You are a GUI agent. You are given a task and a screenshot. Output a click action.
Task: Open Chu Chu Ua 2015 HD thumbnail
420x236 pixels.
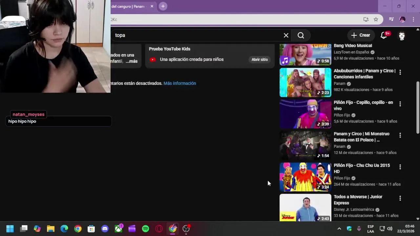pyautogui.click(x=305, y=177)
